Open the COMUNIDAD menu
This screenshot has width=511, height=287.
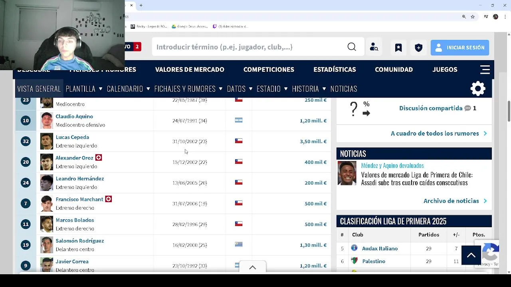pos(394,69)
